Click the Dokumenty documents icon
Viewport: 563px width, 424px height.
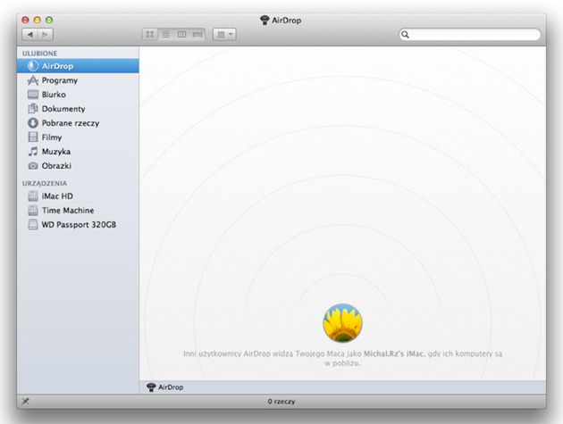coord(33,108)
